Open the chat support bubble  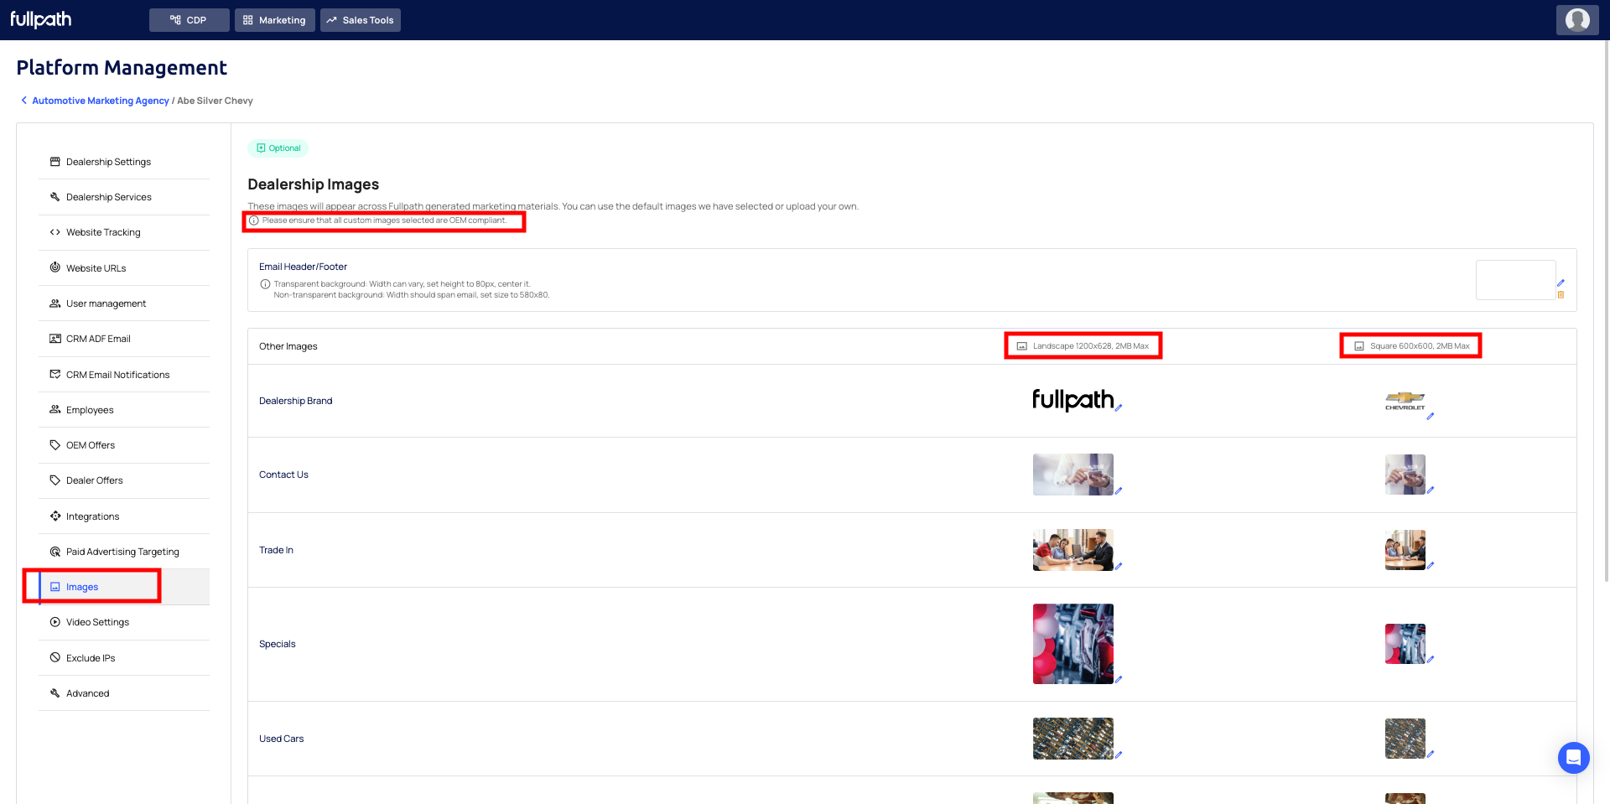(x=1574, y=758)
